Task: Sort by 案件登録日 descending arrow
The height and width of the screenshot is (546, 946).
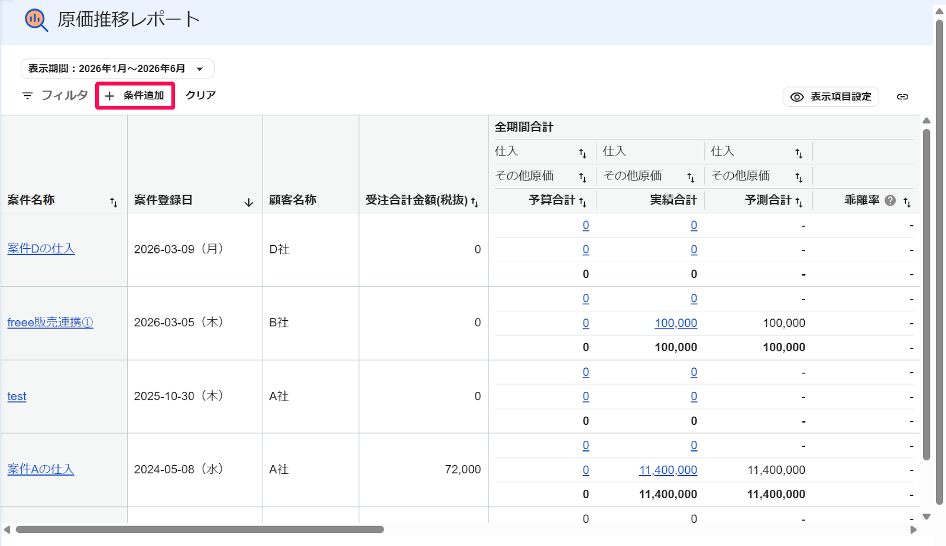Action: tap(249, 202)
